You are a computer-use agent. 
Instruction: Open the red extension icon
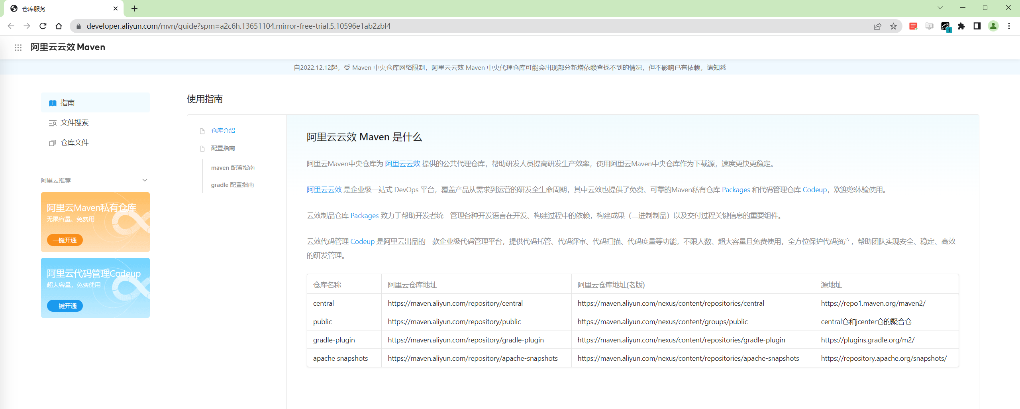pyautogui.click(x=913, y=26)
